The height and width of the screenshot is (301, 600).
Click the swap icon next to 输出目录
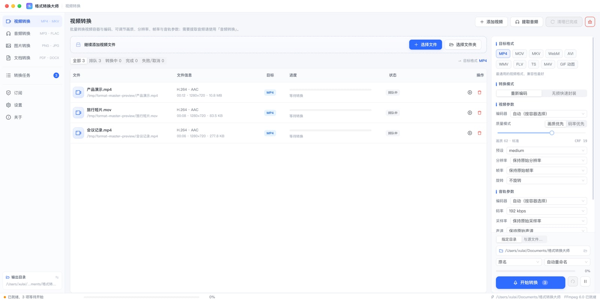point(57,277)
